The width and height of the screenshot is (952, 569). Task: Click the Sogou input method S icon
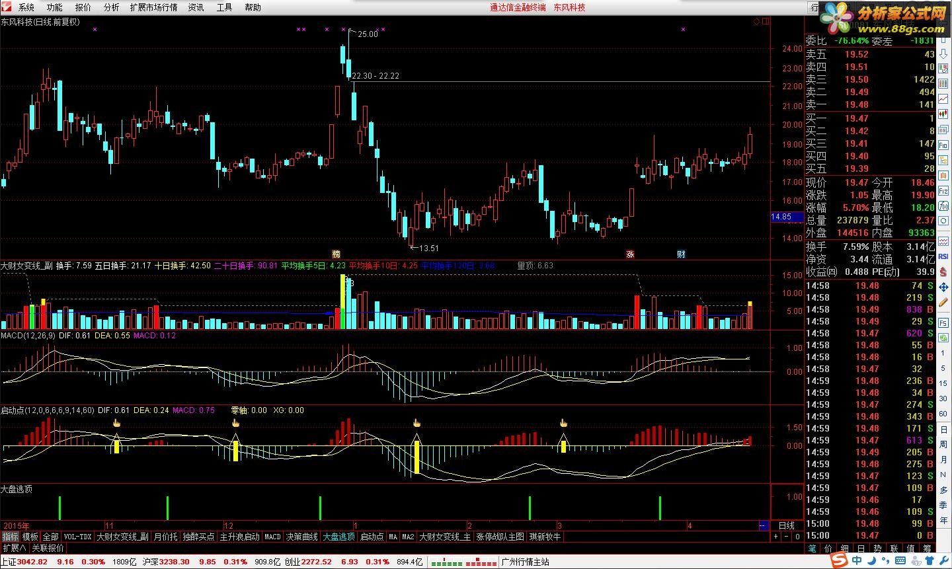click(x=839, y=560)
